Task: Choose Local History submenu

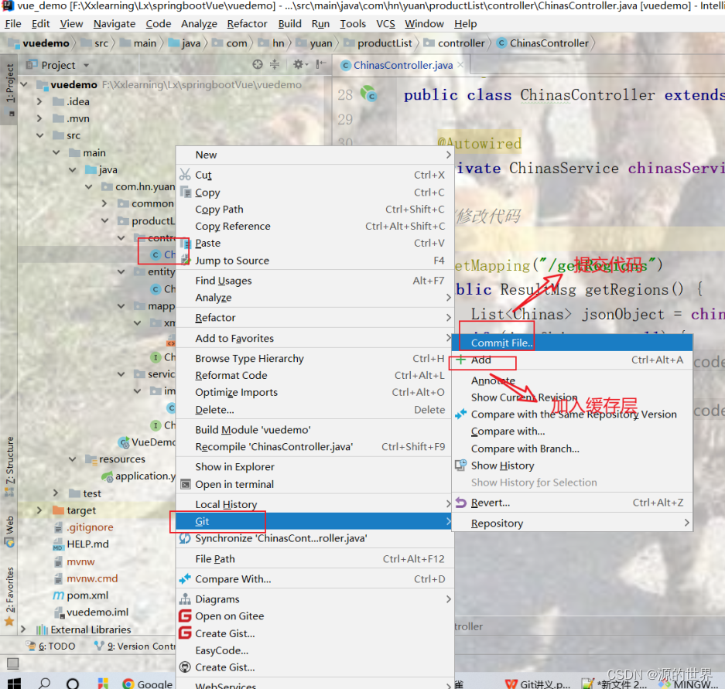Action: (314, 504)
